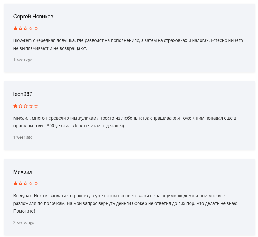Click the fourth star in Михаил's rating

tap(31, 183)
